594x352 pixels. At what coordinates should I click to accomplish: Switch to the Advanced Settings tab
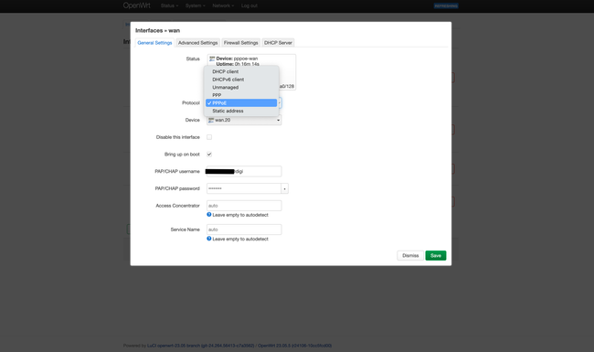point(197,43)
